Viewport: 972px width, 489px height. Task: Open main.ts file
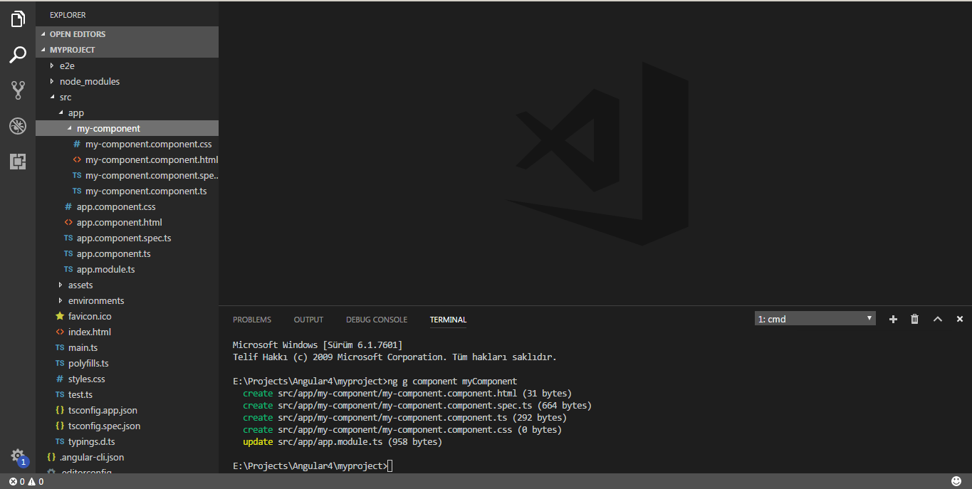[x=127, y=347]
